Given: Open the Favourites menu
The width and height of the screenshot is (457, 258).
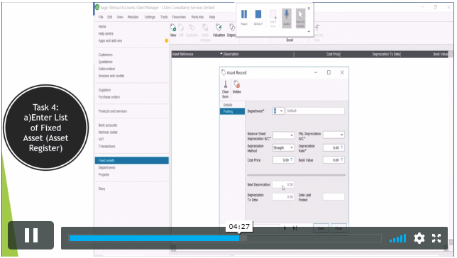Looking at the screenshot, I should coord(179,17).
